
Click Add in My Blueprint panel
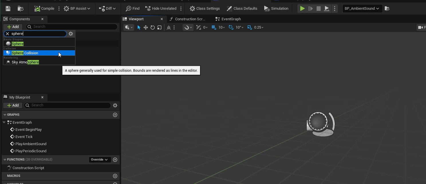click(13, 105)
